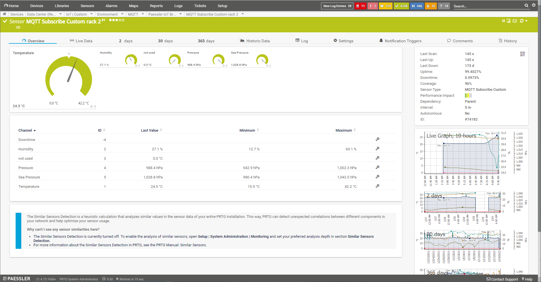
Task: Click the envelope email icon in sensor header
Action: click(515, 21)
